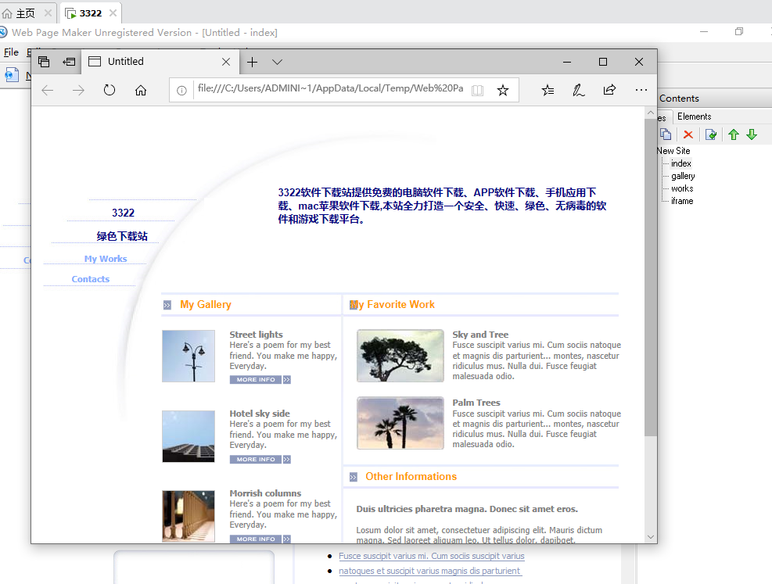
Task: Refresh the page with the reload icon
Action: (109, 90)
